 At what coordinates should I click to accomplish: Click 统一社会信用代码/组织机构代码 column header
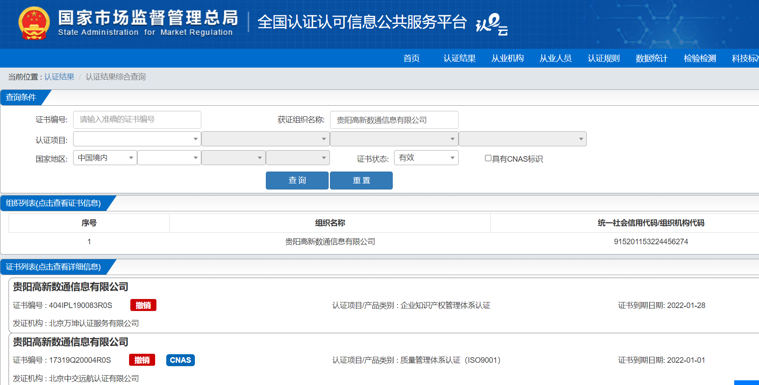point(651,223)
